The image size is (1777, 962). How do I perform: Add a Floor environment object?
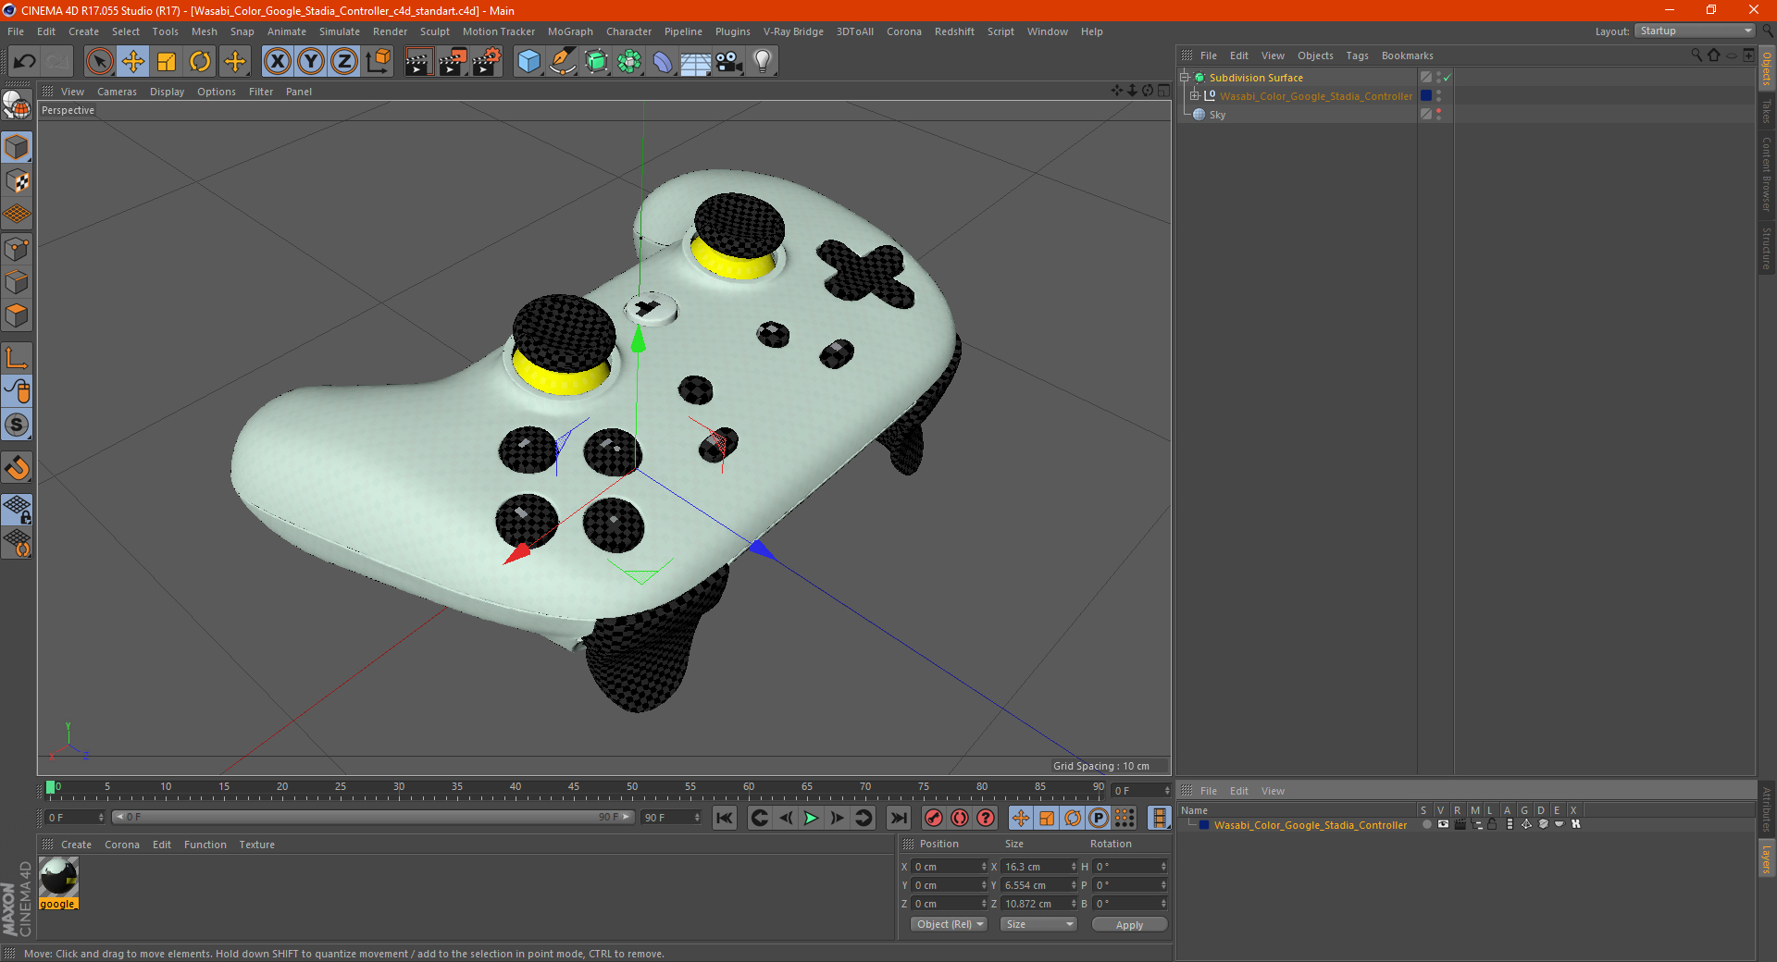coord(695,62)
